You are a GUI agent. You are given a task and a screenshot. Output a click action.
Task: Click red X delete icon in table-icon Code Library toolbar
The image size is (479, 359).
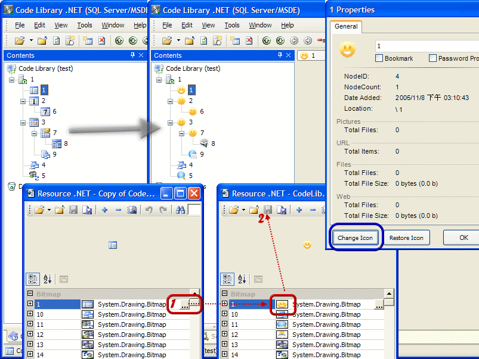(102, 40)
